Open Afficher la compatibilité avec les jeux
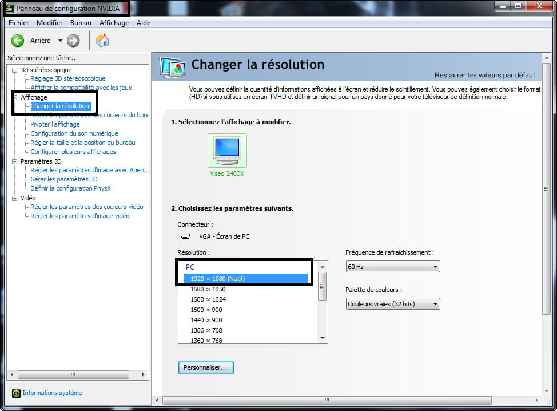The height and width of the screenshot is (411, 557). click(x=81, y=88)
